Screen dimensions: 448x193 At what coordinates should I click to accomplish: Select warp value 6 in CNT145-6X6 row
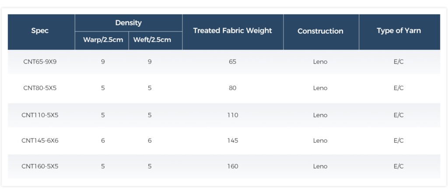pos(103,141)
